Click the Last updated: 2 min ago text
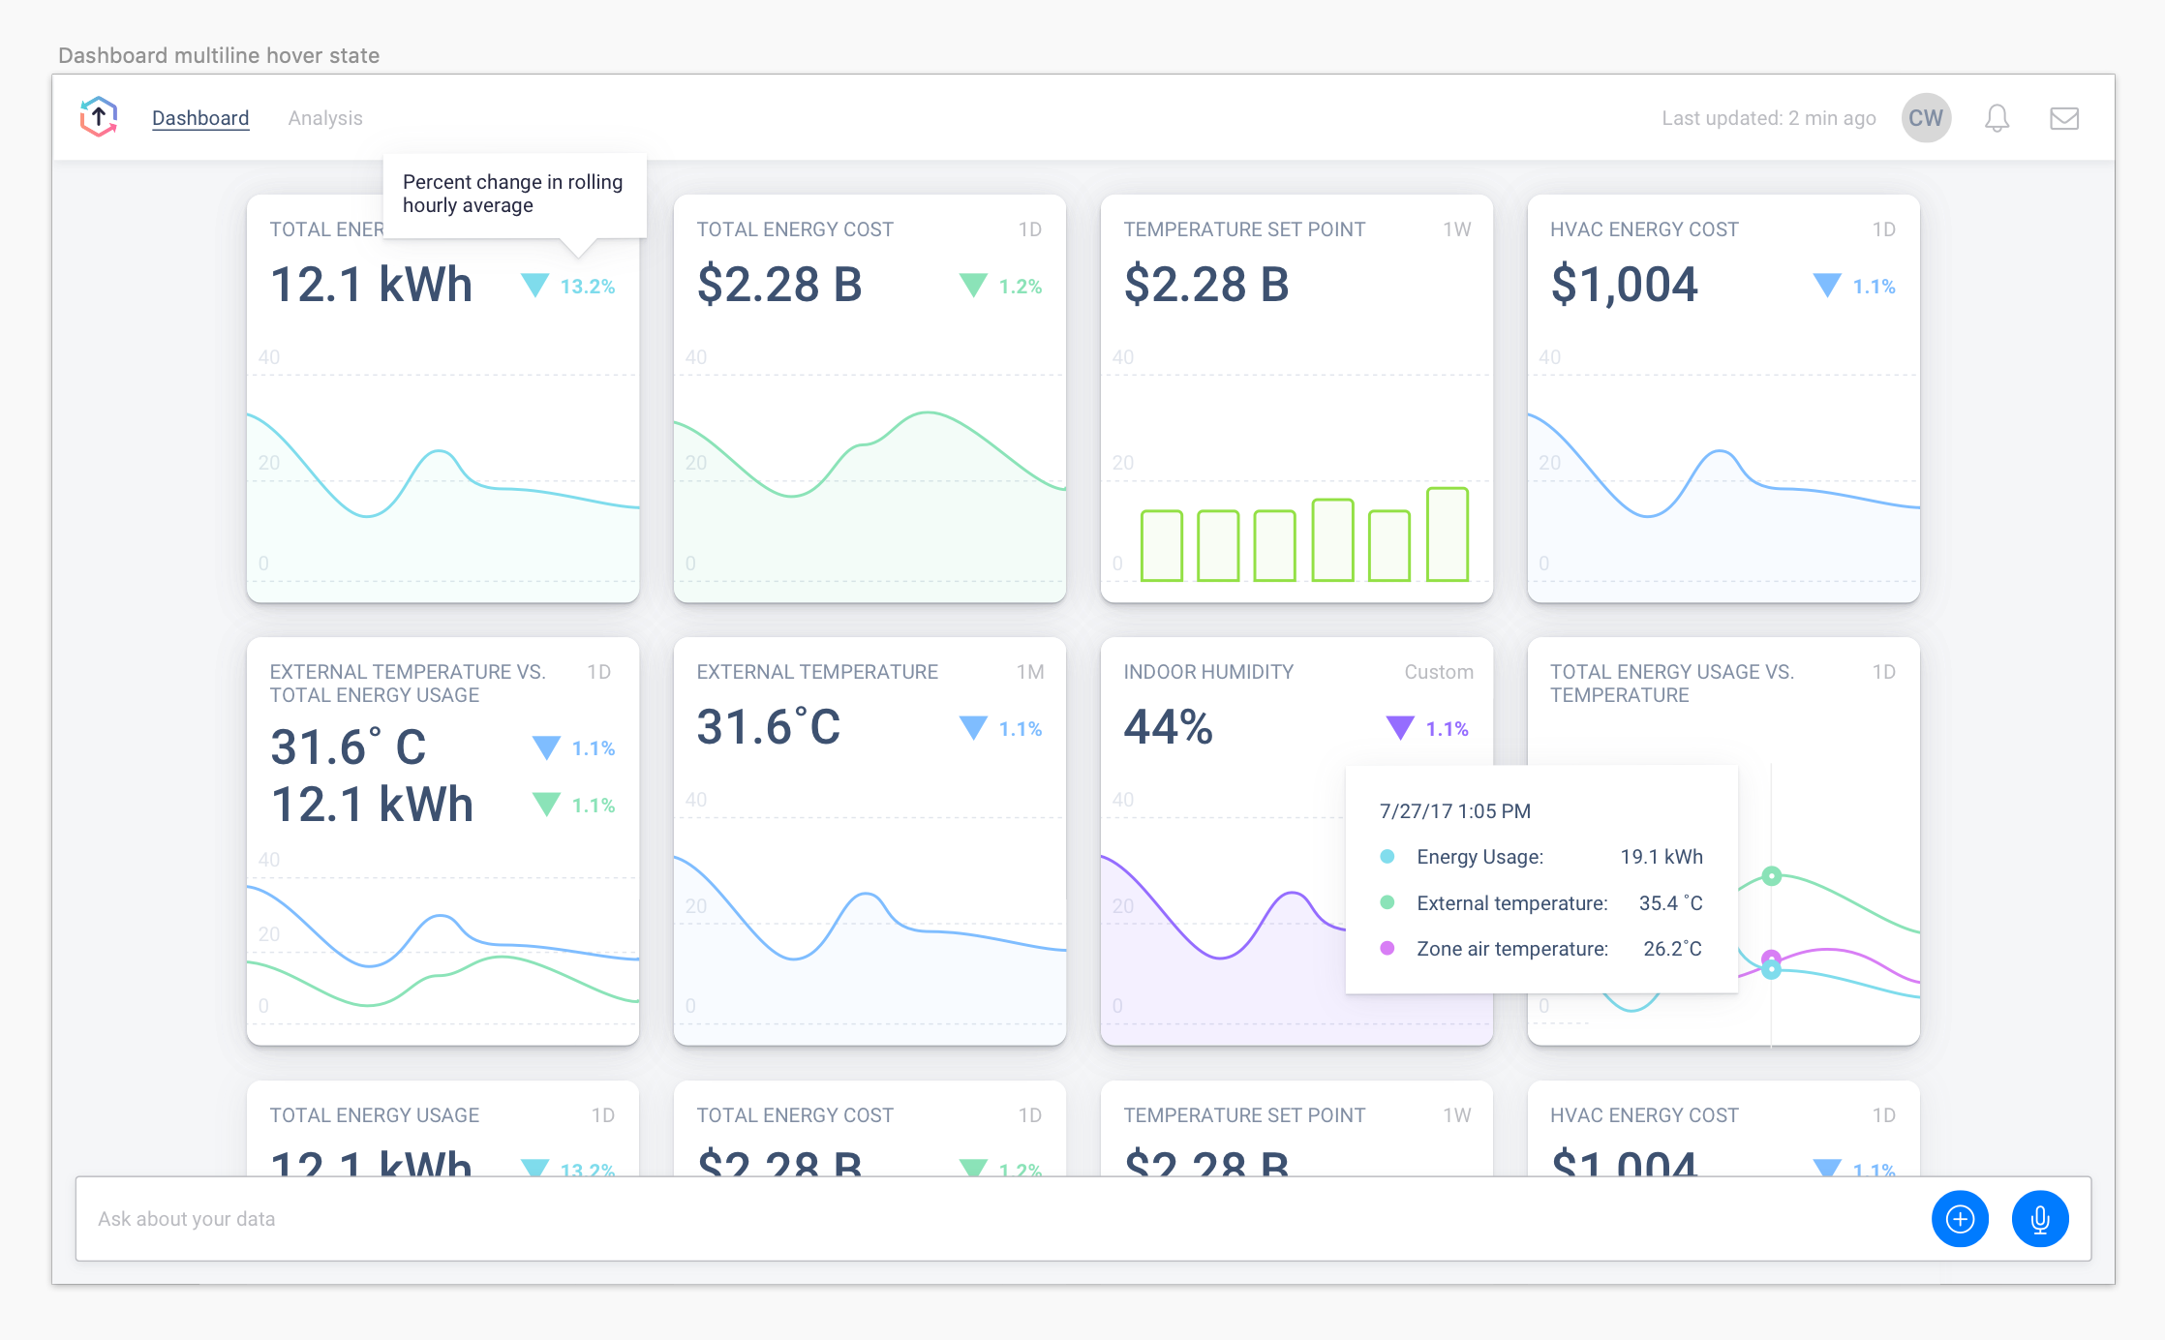Screen dimensions: 2165x1340 tap(1769, 118)
